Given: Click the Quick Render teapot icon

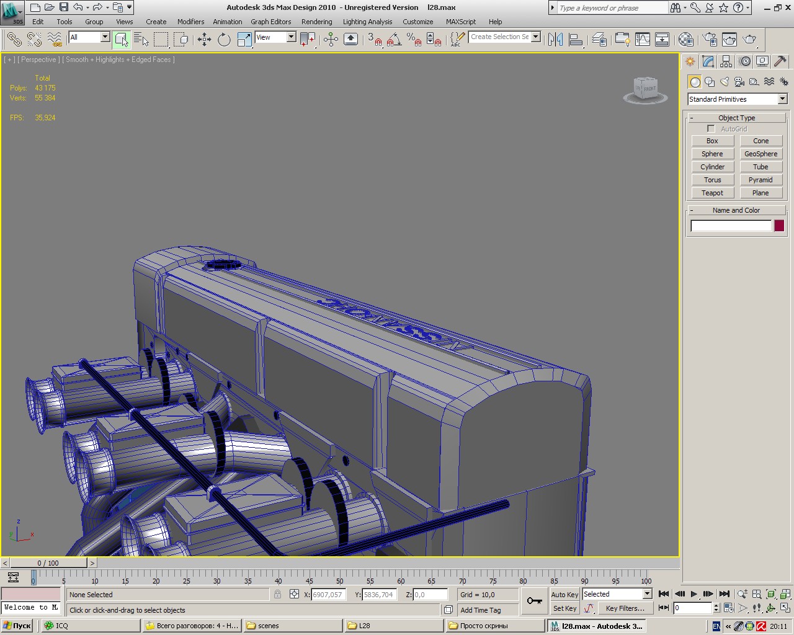Looking at the screenshot, I should click(x=749, y=40).
